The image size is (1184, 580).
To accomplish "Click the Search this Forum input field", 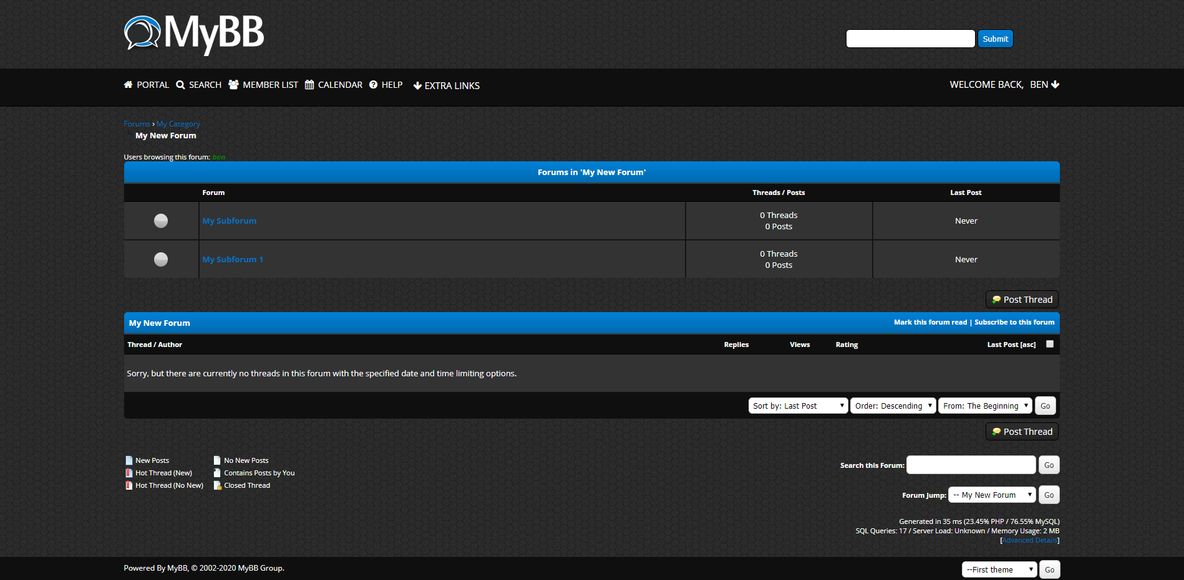I will click(x=971, y=465).
